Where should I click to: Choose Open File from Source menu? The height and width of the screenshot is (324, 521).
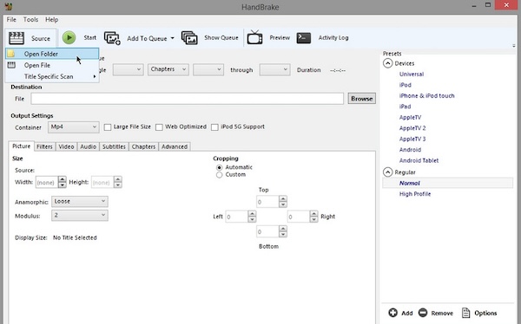[36, 65]
